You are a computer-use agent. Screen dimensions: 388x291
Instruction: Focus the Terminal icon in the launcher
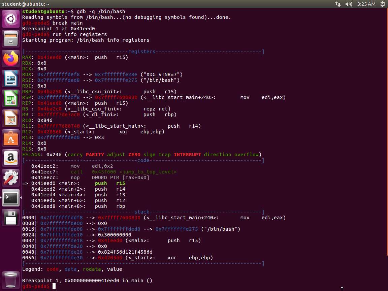(11, 198)
